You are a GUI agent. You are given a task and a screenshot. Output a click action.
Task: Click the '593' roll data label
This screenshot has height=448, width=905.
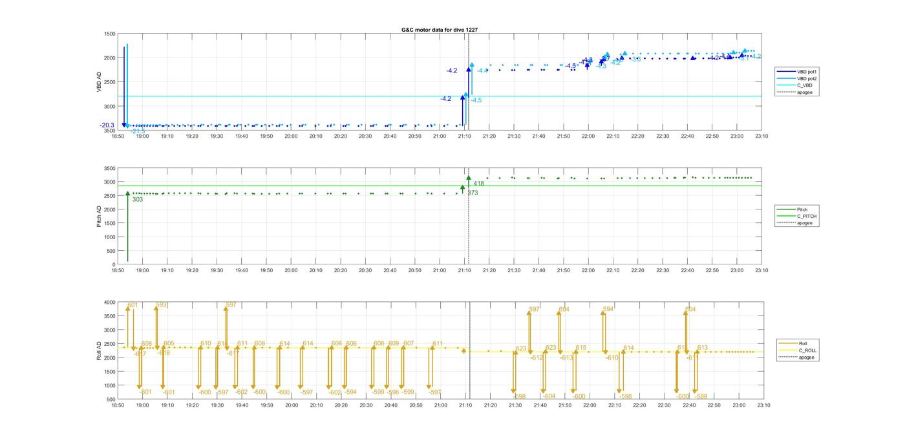tap(162, 304)
